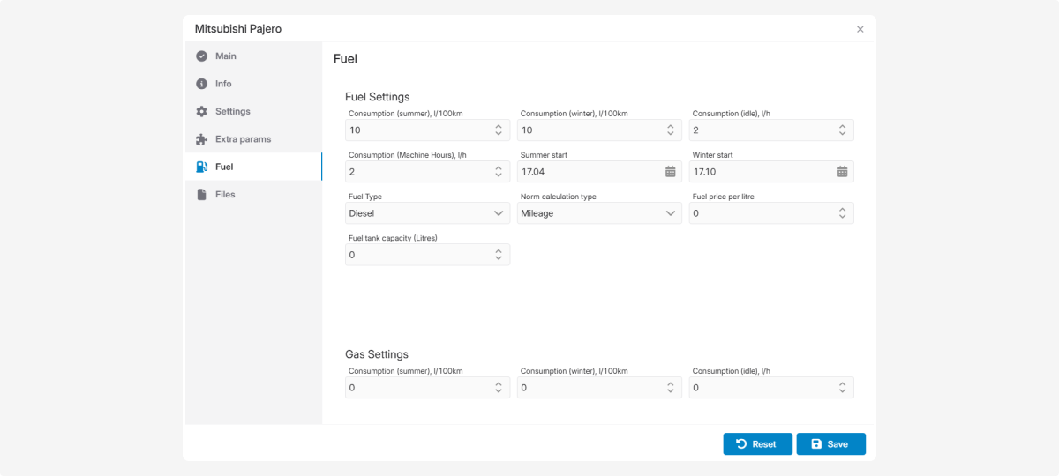The width and height of the screenshot is (1059, 476).
Task: Click the Info tab icon
Action: (x=201, y=84)
